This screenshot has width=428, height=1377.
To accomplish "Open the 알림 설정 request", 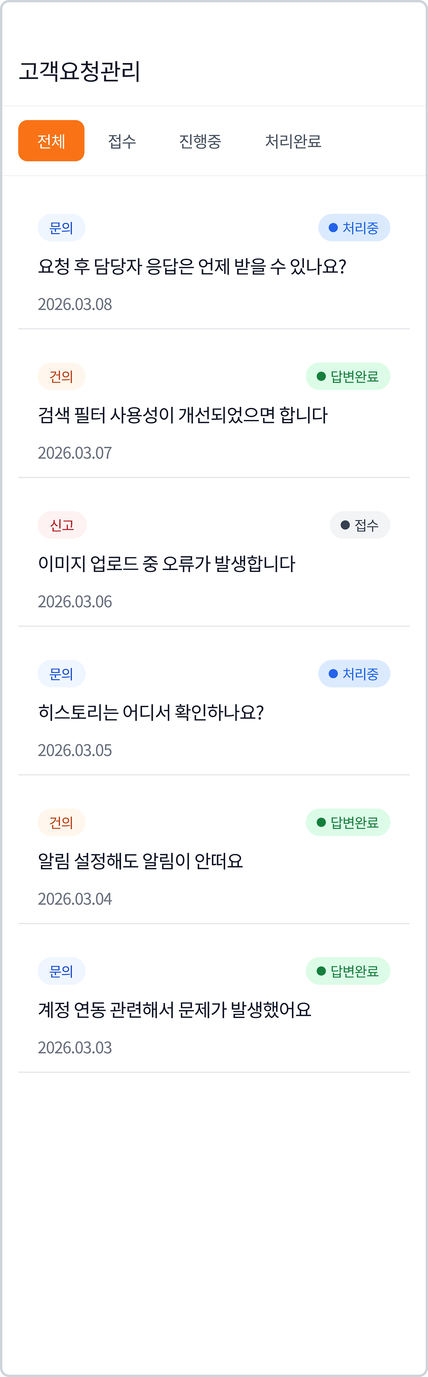I will (x=140, y=861).
